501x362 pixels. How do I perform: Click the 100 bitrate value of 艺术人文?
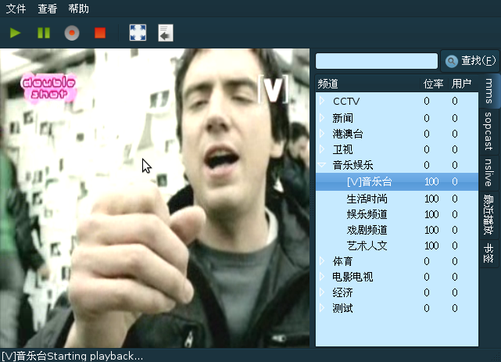tap(431, 246)
